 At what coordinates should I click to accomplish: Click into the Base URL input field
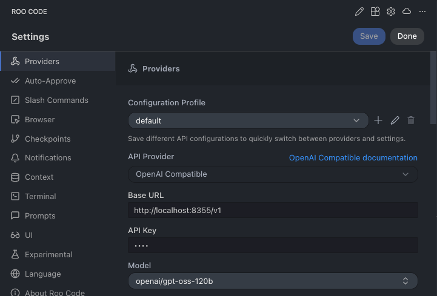click(273, 210)
